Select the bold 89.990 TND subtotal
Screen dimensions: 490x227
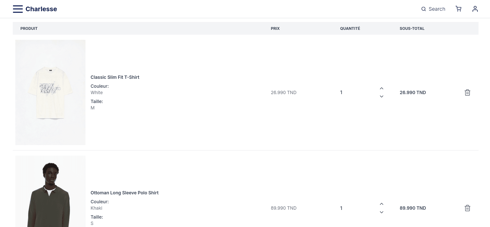(x=413, y=208)
